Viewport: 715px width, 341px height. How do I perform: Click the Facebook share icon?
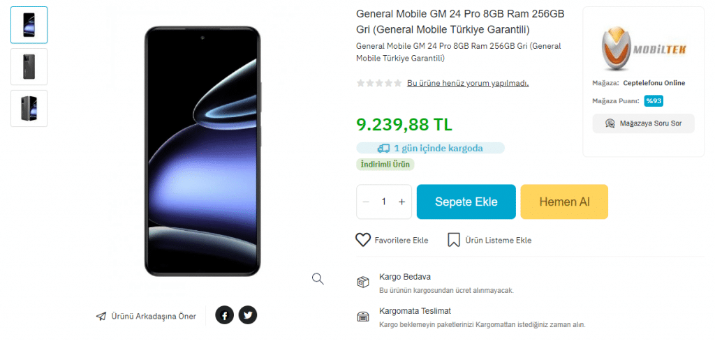(224, 315)
